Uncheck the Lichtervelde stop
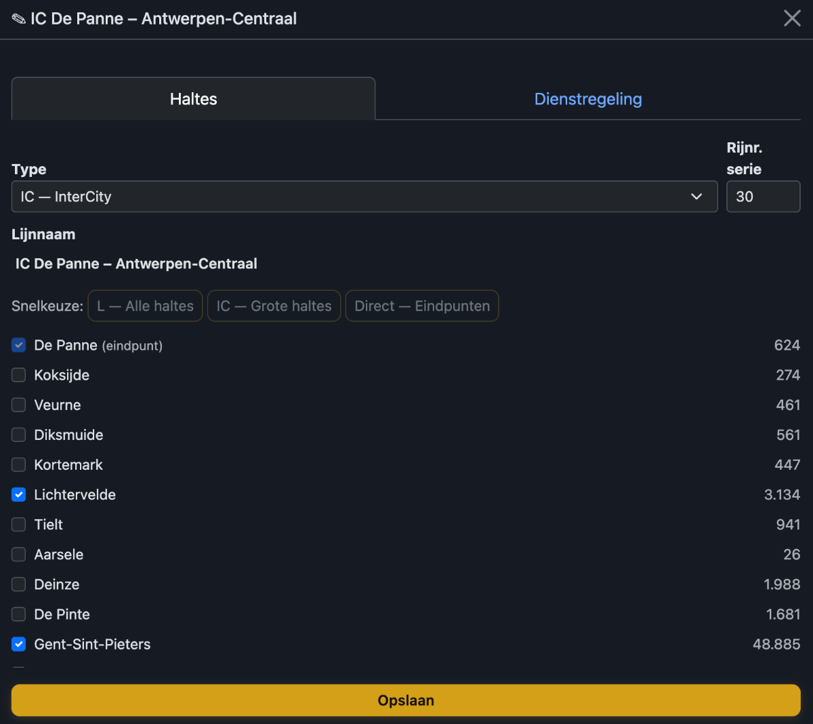This screenshot has height=724, width=813. pos(19,495)
